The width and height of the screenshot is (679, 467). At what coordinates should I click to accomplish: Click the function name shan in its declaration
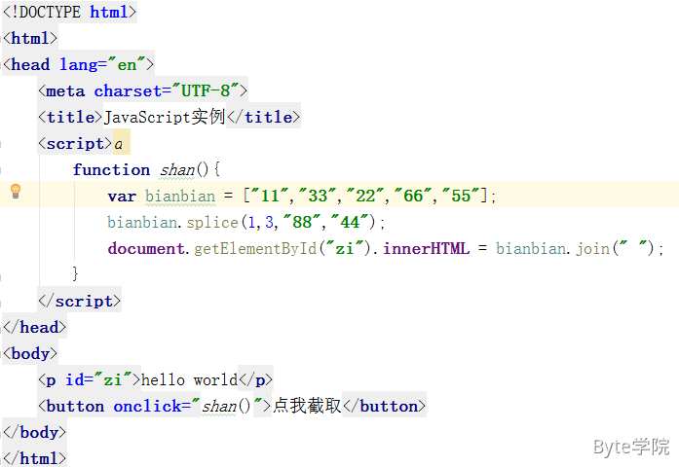click(x=177, y=169)
